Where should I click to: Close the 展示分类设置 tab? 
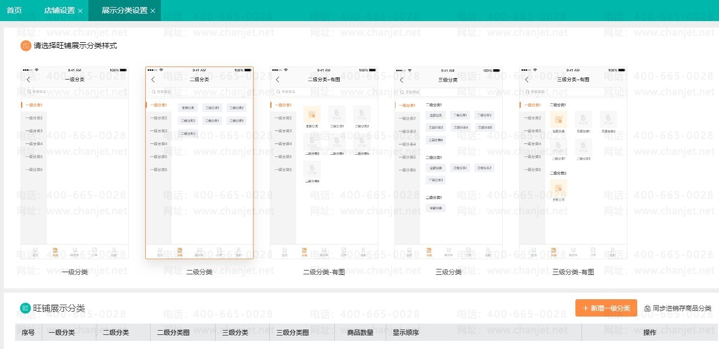coord(153,11)
